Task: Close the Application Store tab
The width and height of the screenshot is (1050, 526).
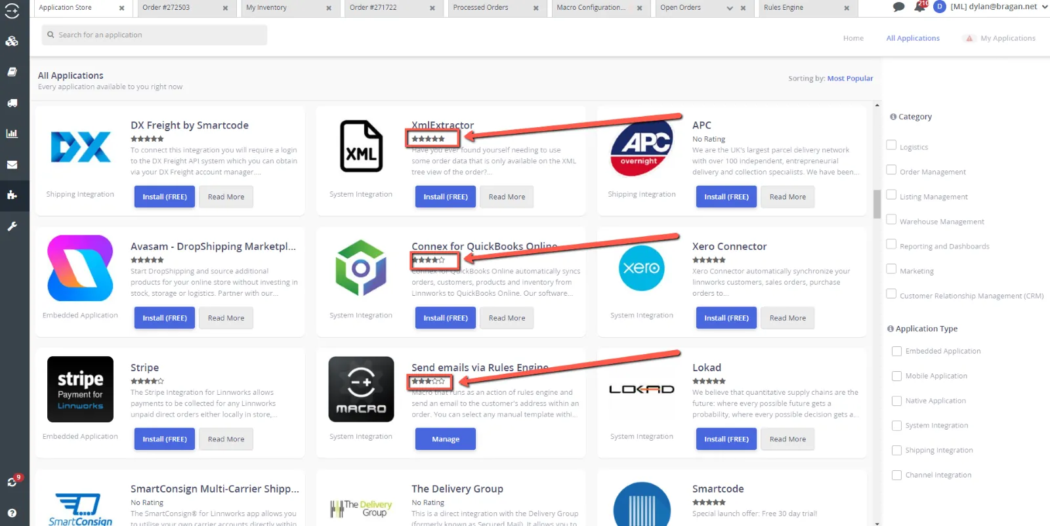Action: 121,8
